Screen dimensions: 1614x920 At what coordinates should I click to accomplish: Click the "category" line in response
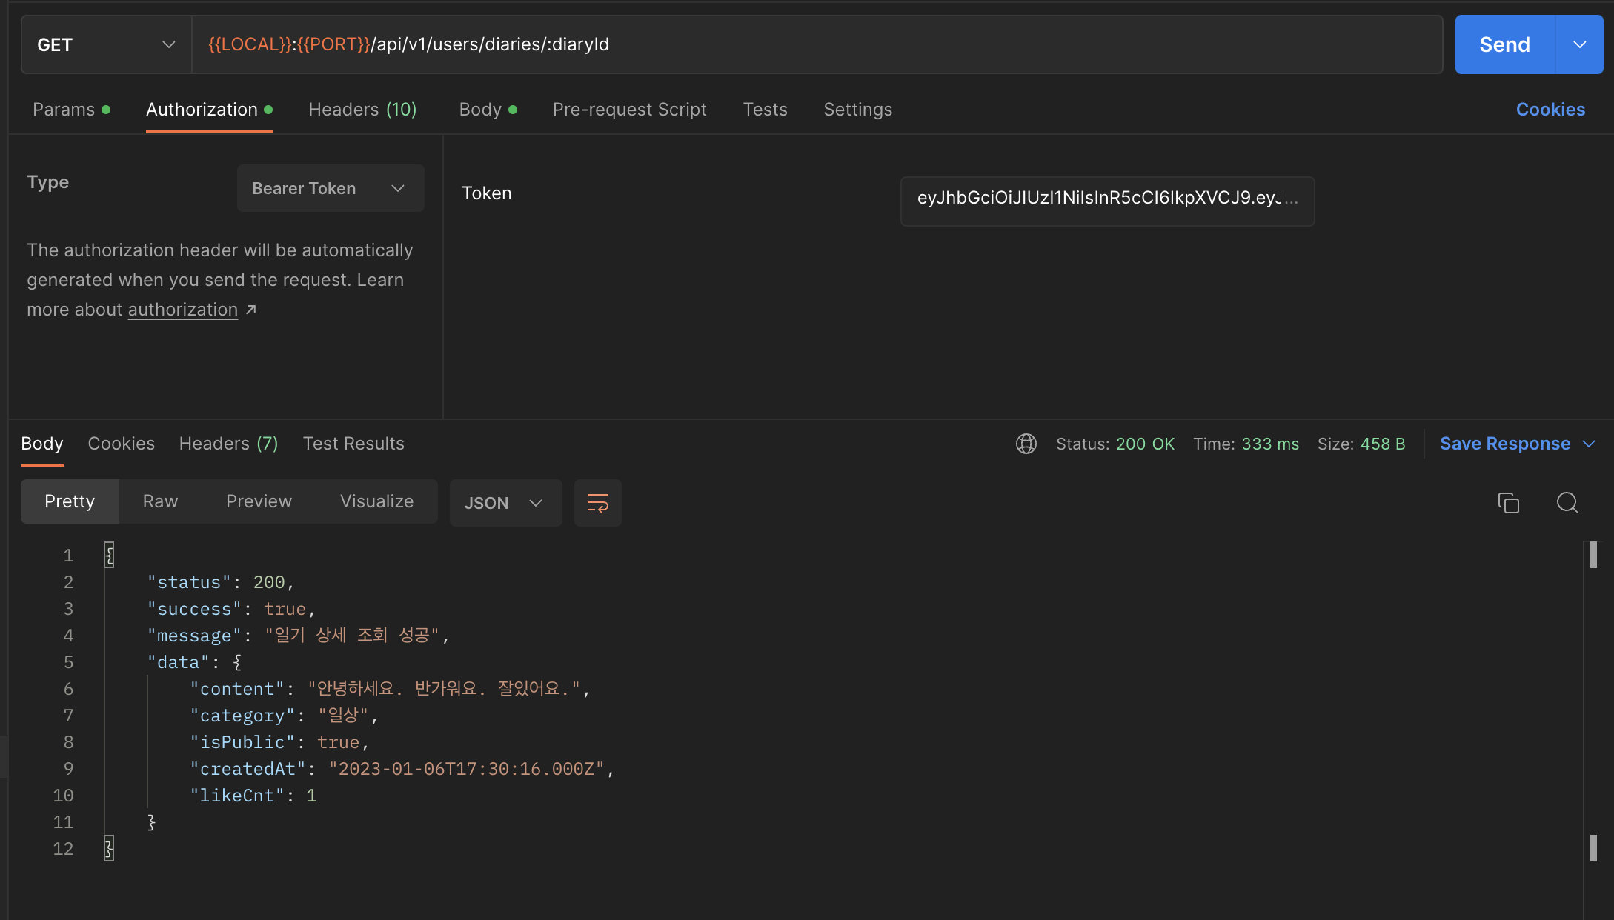(x=285, y=716)
